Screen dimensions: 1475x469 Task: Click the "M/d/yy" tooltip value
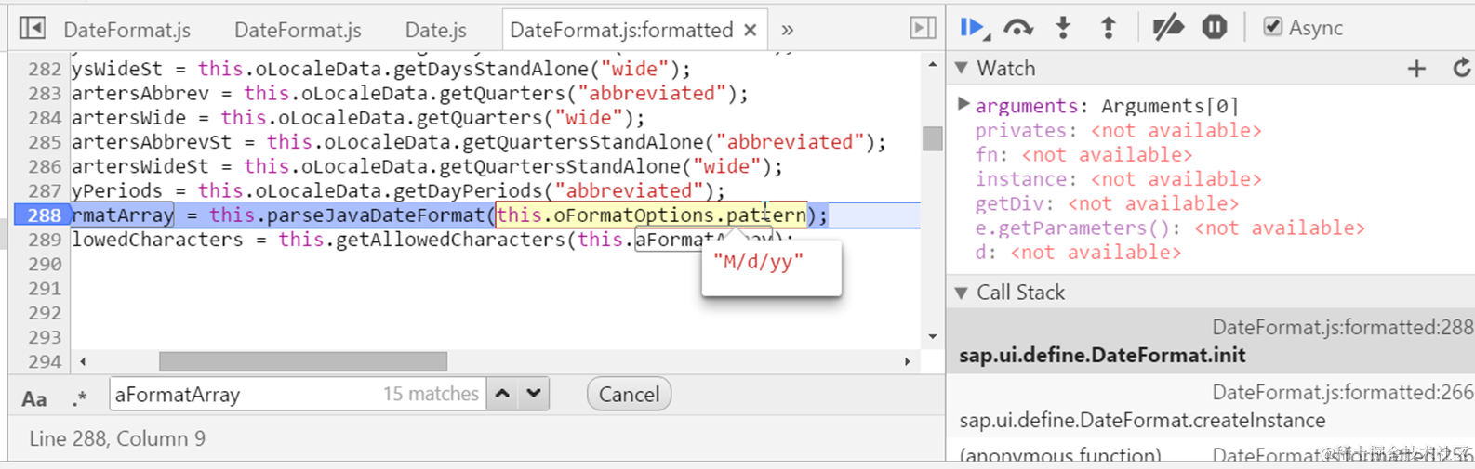click(758, 263)
